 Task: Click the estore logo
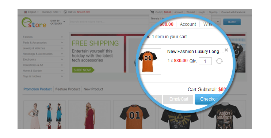click(34, 23)
